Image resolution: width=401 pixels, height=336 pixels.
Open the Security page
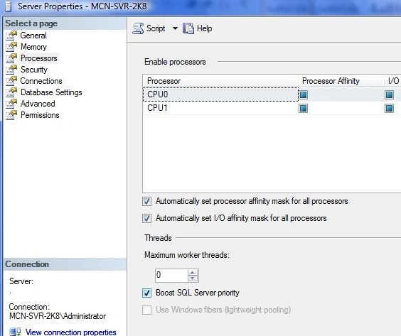[x=33, y=70]
